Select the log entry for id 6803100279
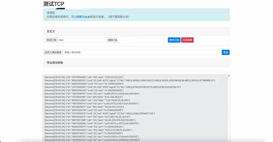 pyautogui.click(x=84, y=110)
